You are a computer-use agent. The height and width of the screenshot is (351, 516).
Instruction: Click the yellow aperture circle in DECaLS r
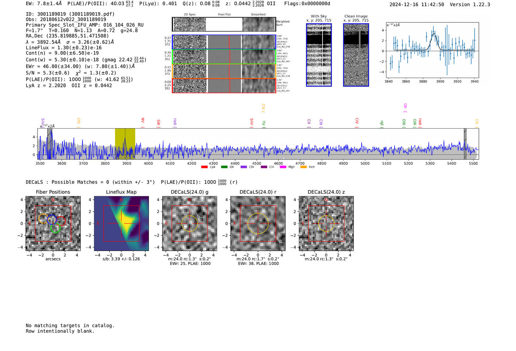pos(258,223)
